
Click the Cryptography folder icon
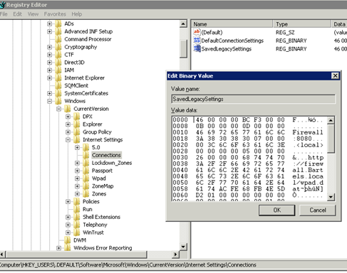(58, 47)
